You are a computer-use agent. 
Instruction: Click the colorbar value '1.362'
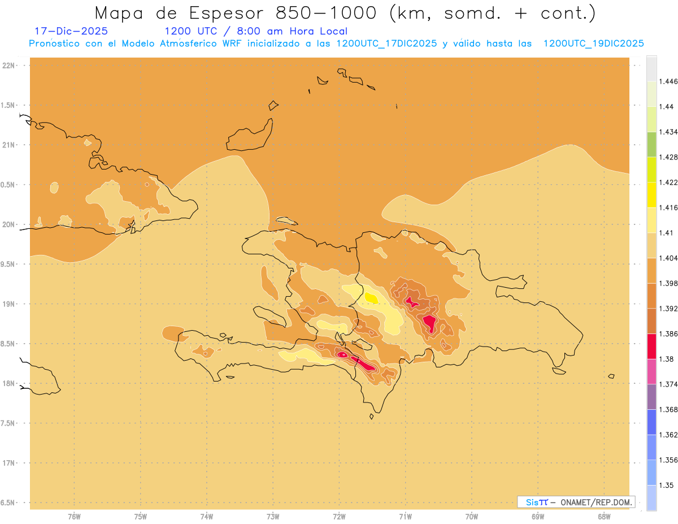click(x=669, y=435)
